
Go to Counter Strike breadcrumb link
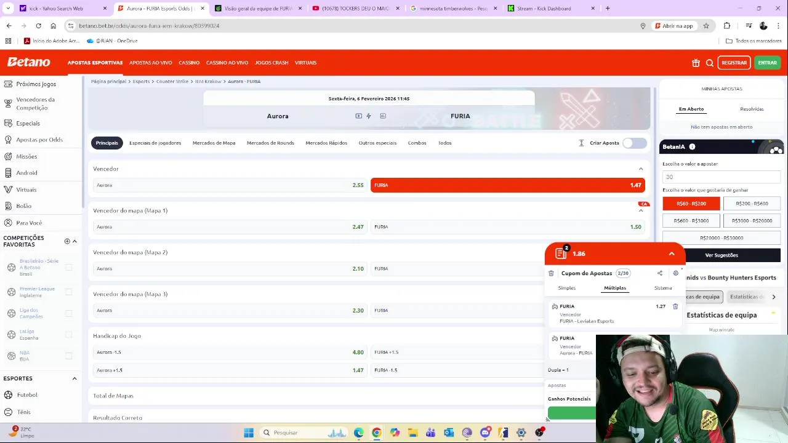click(x=172, y=81)
